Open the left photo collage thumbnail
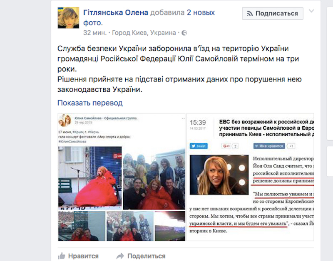 tap(122, 177)
